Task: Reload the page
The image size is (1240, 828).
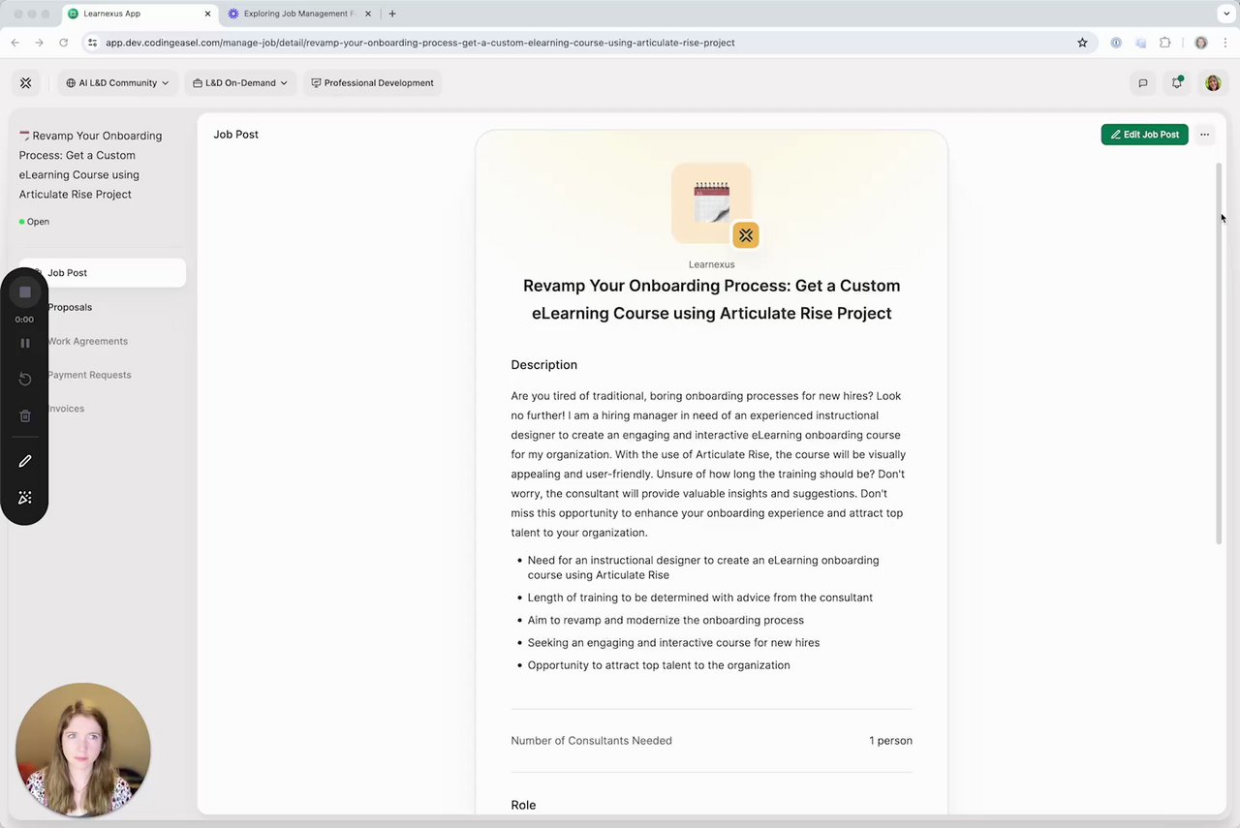Action: tap(63, 43)
